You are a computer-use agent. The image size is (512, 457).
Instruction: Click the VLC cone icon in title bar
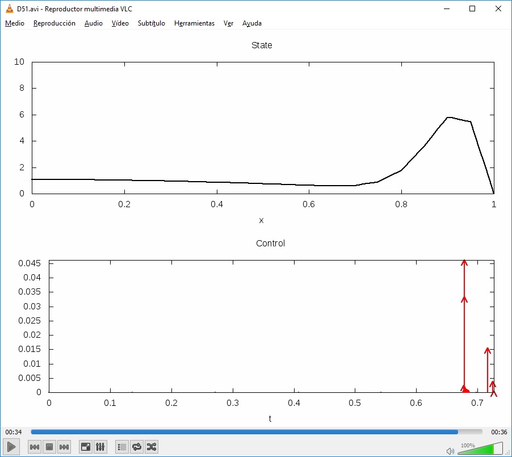(9, 9)
